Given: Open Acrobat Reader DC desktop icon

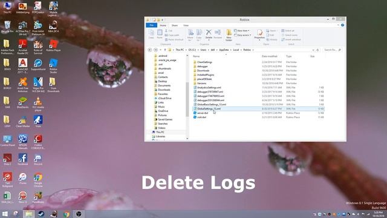Looking at the screenshot, I should click(23, 47).
